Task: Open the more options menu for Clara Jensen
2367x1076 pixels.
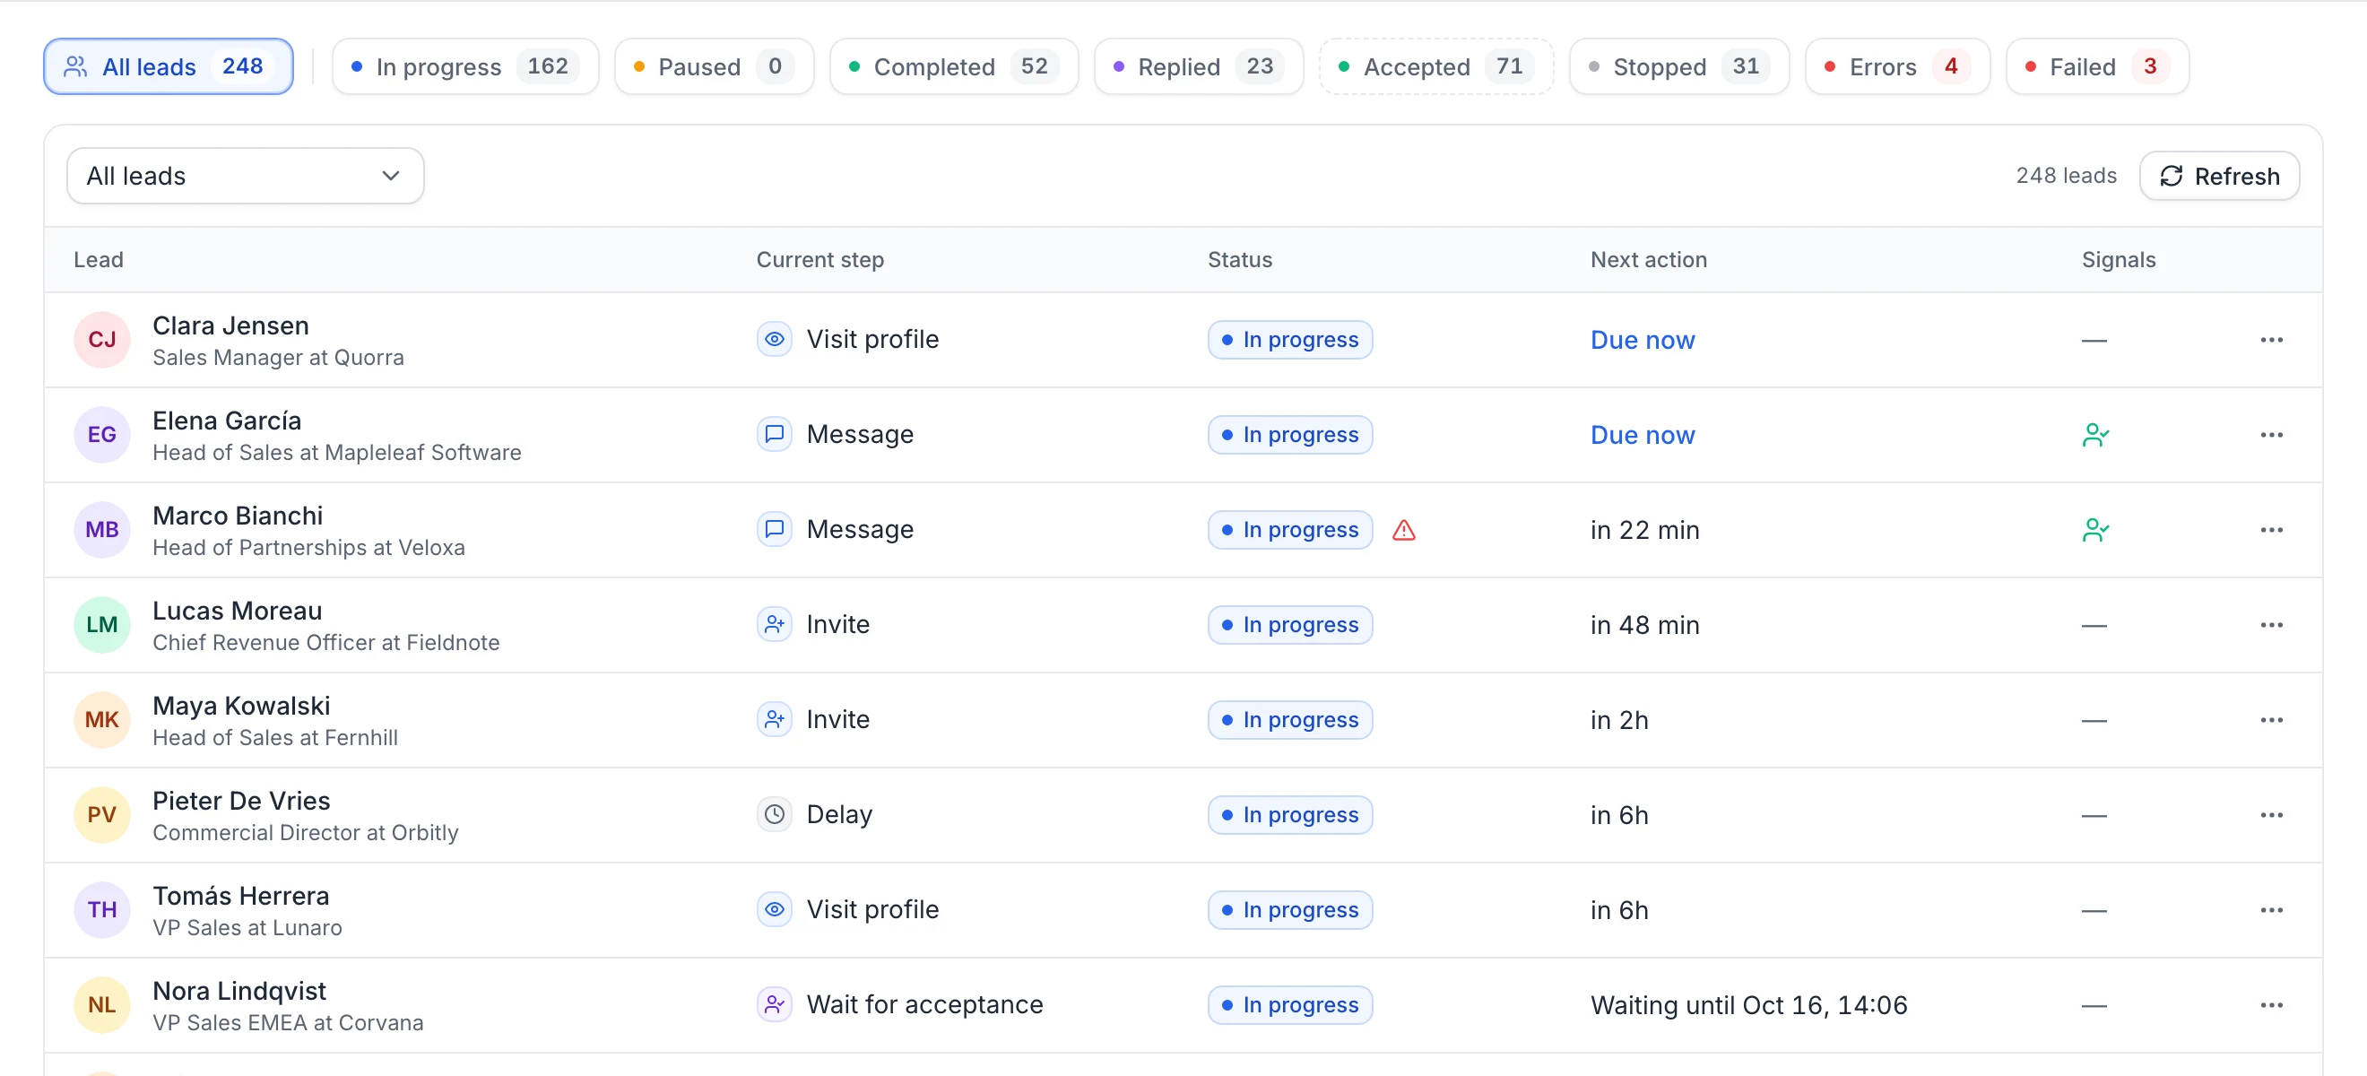Action: [2271, 340]
